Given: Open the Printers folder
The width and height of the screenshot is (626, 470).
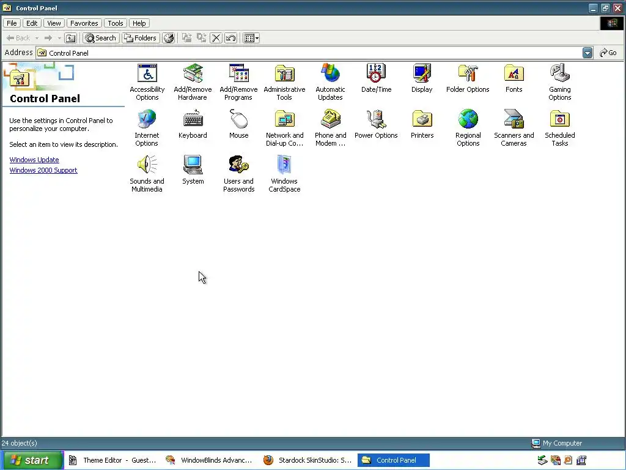Looking at the screenshot, I should coord(422,124).
